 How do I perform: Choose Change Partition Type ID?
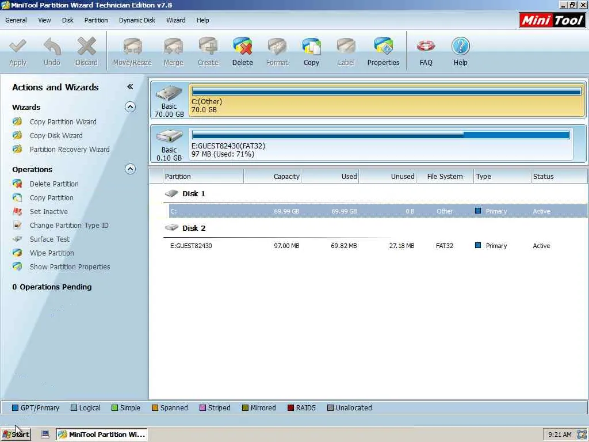pyautogui.click(x=69, y=226)
